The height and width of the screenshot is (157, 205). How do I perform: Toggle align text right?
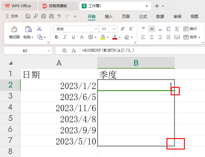pyautogui.click(x=160, y=37)
